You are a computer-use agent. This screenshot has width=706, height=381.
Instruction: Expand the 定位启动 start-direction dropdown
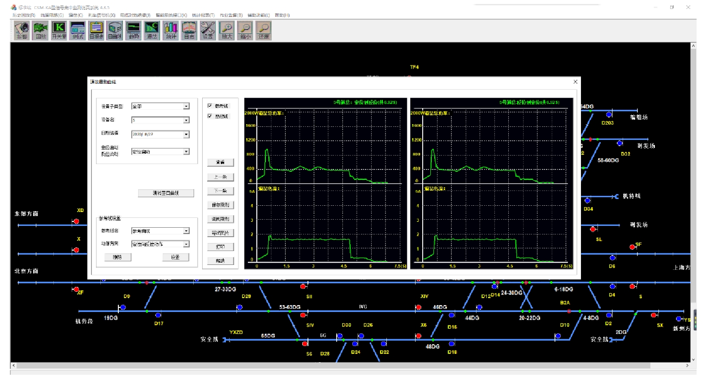(186, 152)
